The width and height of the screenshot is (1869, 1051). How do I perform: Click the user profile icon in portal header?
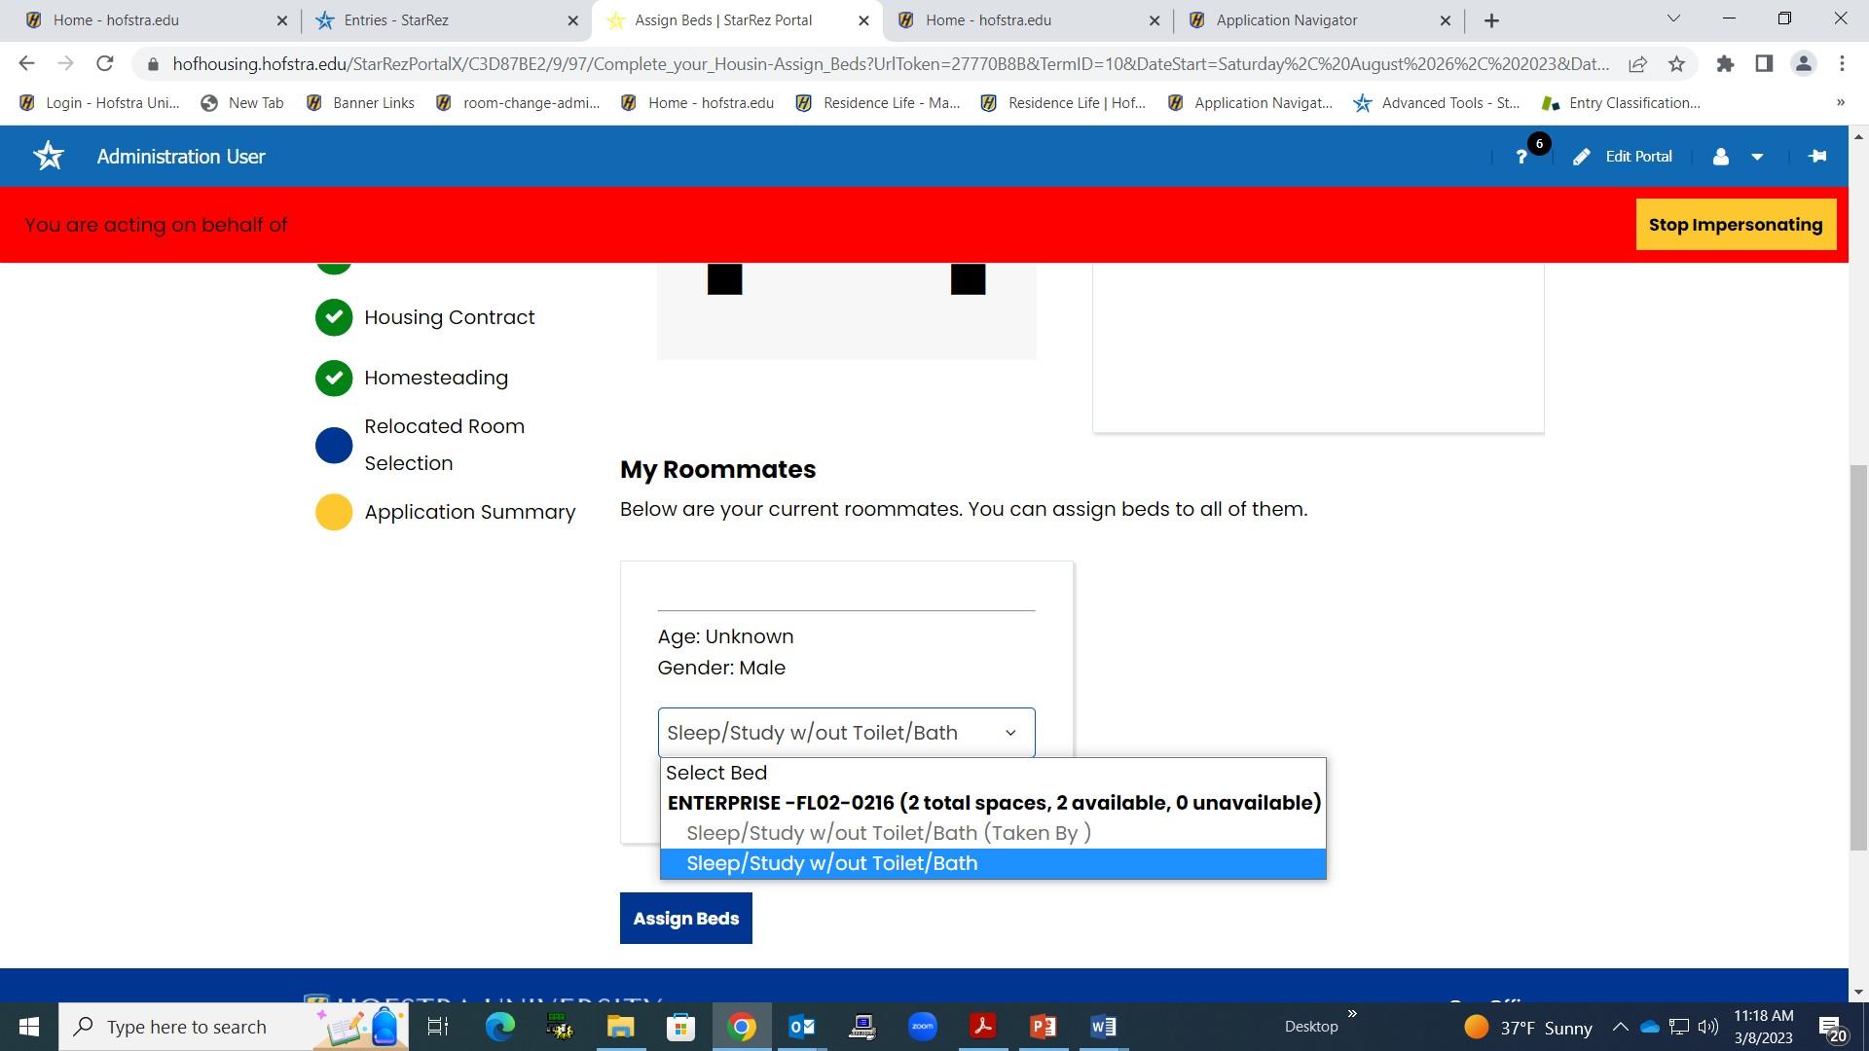[x=1721, y=157]
